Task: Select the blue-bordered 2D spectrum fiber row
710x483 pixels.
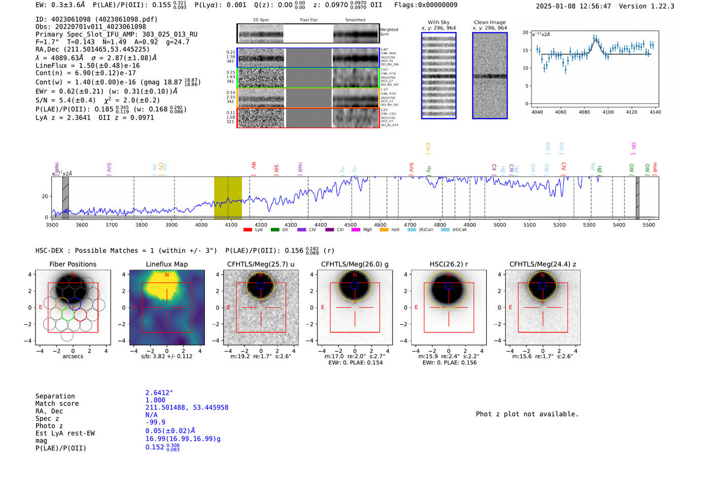Action: click(x=308, y=58)
